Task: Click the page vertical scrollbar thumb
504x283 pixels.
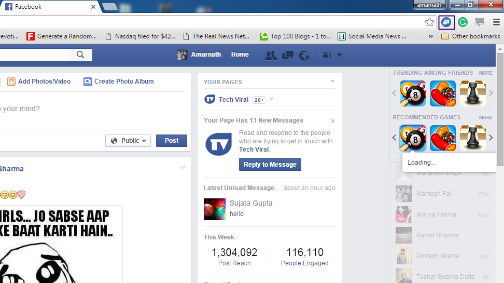Action: 500,110
